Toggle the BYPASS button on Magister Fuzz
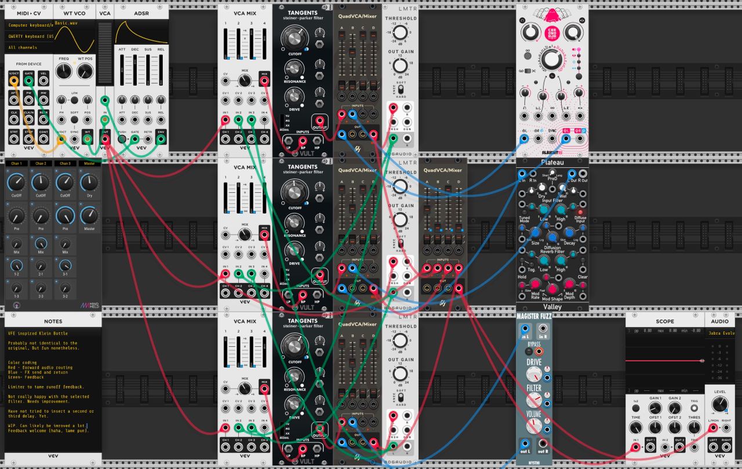The width and height of the screenshot is (742, 469). 528,351
